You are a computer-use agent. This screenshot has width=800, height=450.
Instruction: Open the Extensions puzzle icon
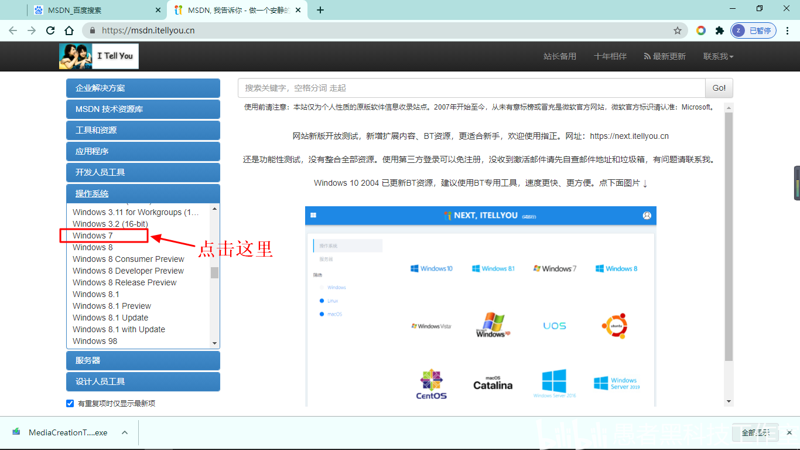coord(720,30)
